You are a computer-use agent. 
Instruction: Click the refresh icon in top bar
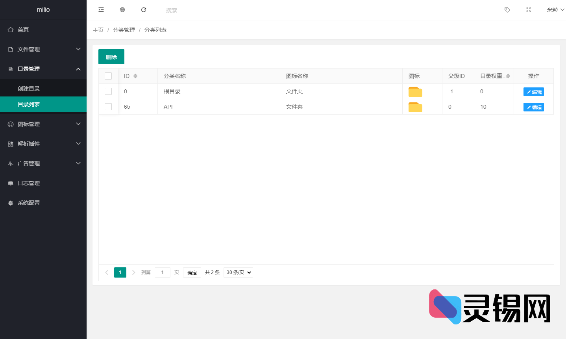coord(144,10)
